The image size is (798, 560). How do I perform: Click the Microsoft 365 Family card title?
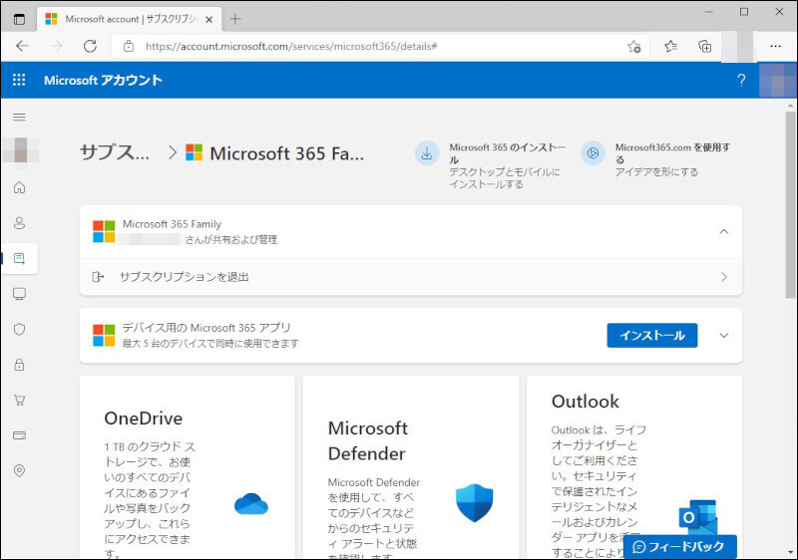[x=172, y=224]
